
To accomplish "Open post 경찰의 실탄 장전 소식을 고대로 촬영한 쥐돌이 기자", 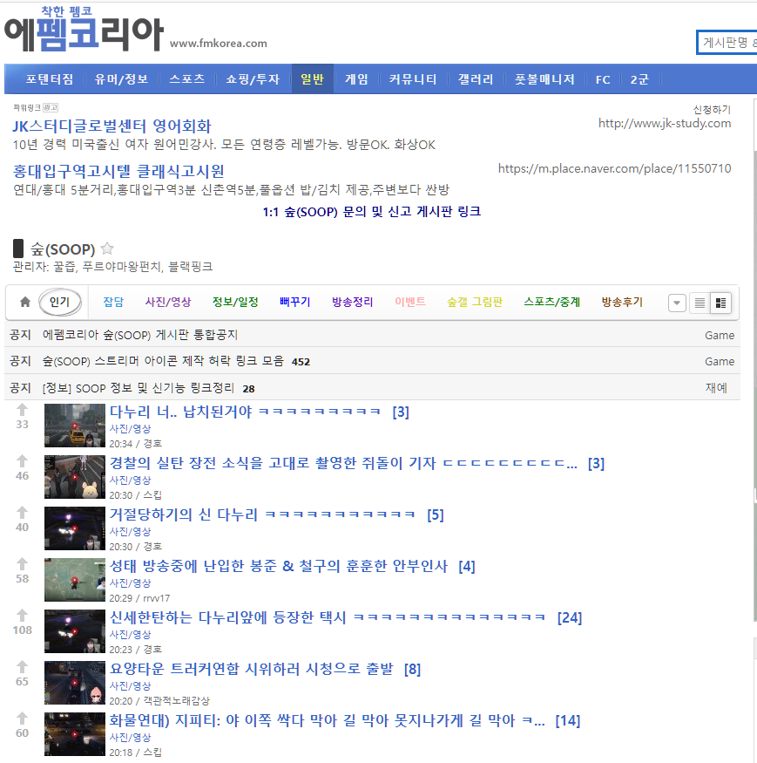I will click(x=343, y=463).
